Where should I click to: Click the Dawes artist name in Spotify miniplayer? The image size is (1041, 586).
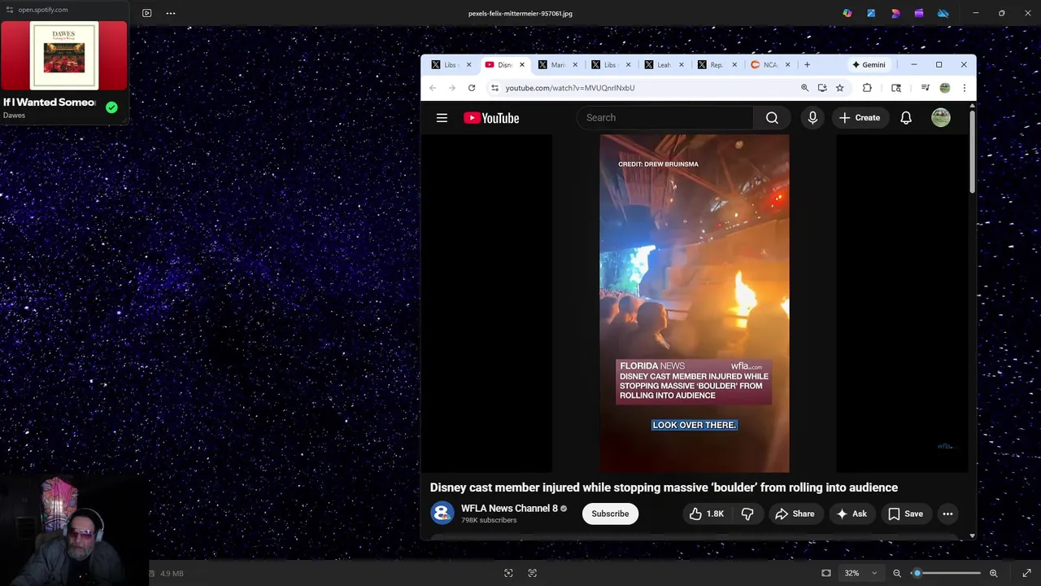pyautogui.click(x=14, y=116)
